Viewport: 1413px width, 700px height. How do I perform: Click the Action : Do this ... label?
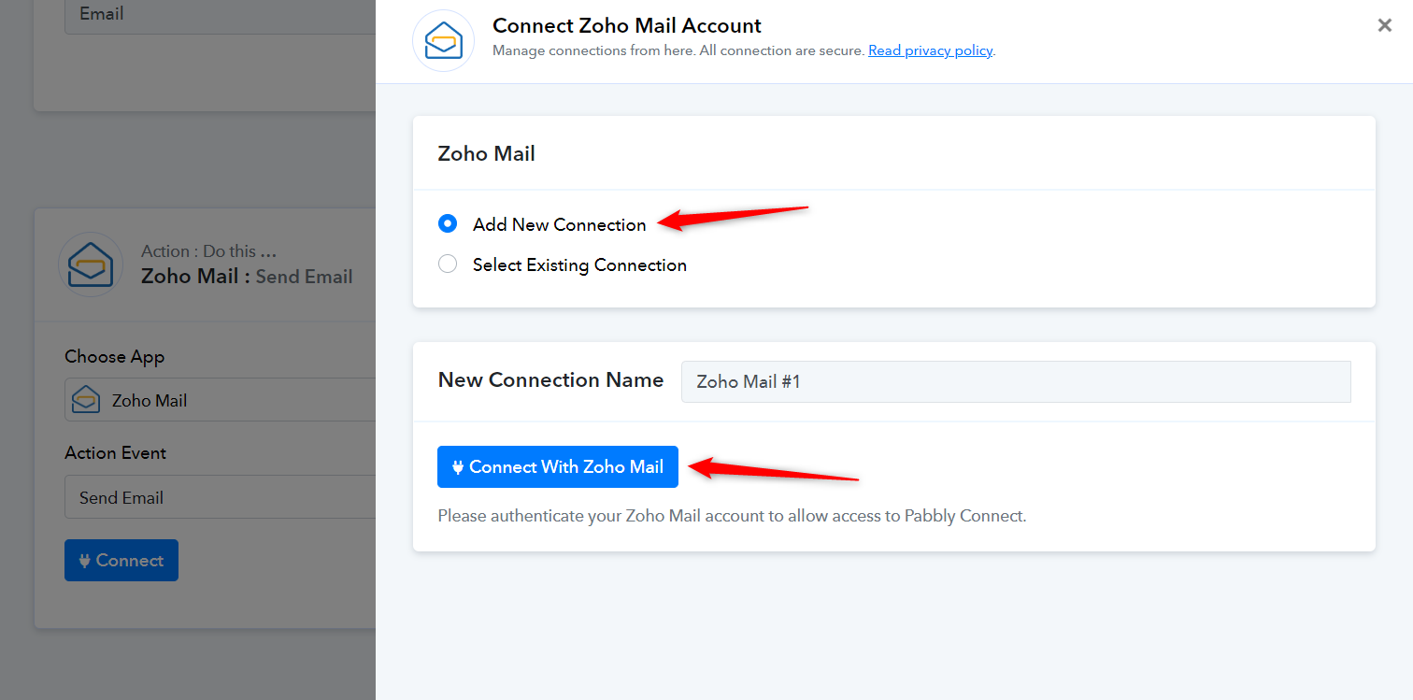(x=208, y=251)
